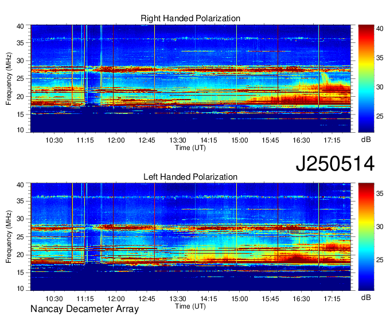Viewport: 390px width, 316px height.
Task: Click the 11:15 time tick on upper plot
Action: 85,140
